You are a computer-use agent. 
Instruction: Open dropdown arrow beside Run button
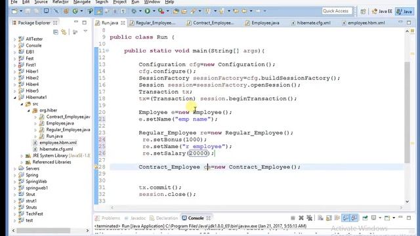(x=154, y=11)
